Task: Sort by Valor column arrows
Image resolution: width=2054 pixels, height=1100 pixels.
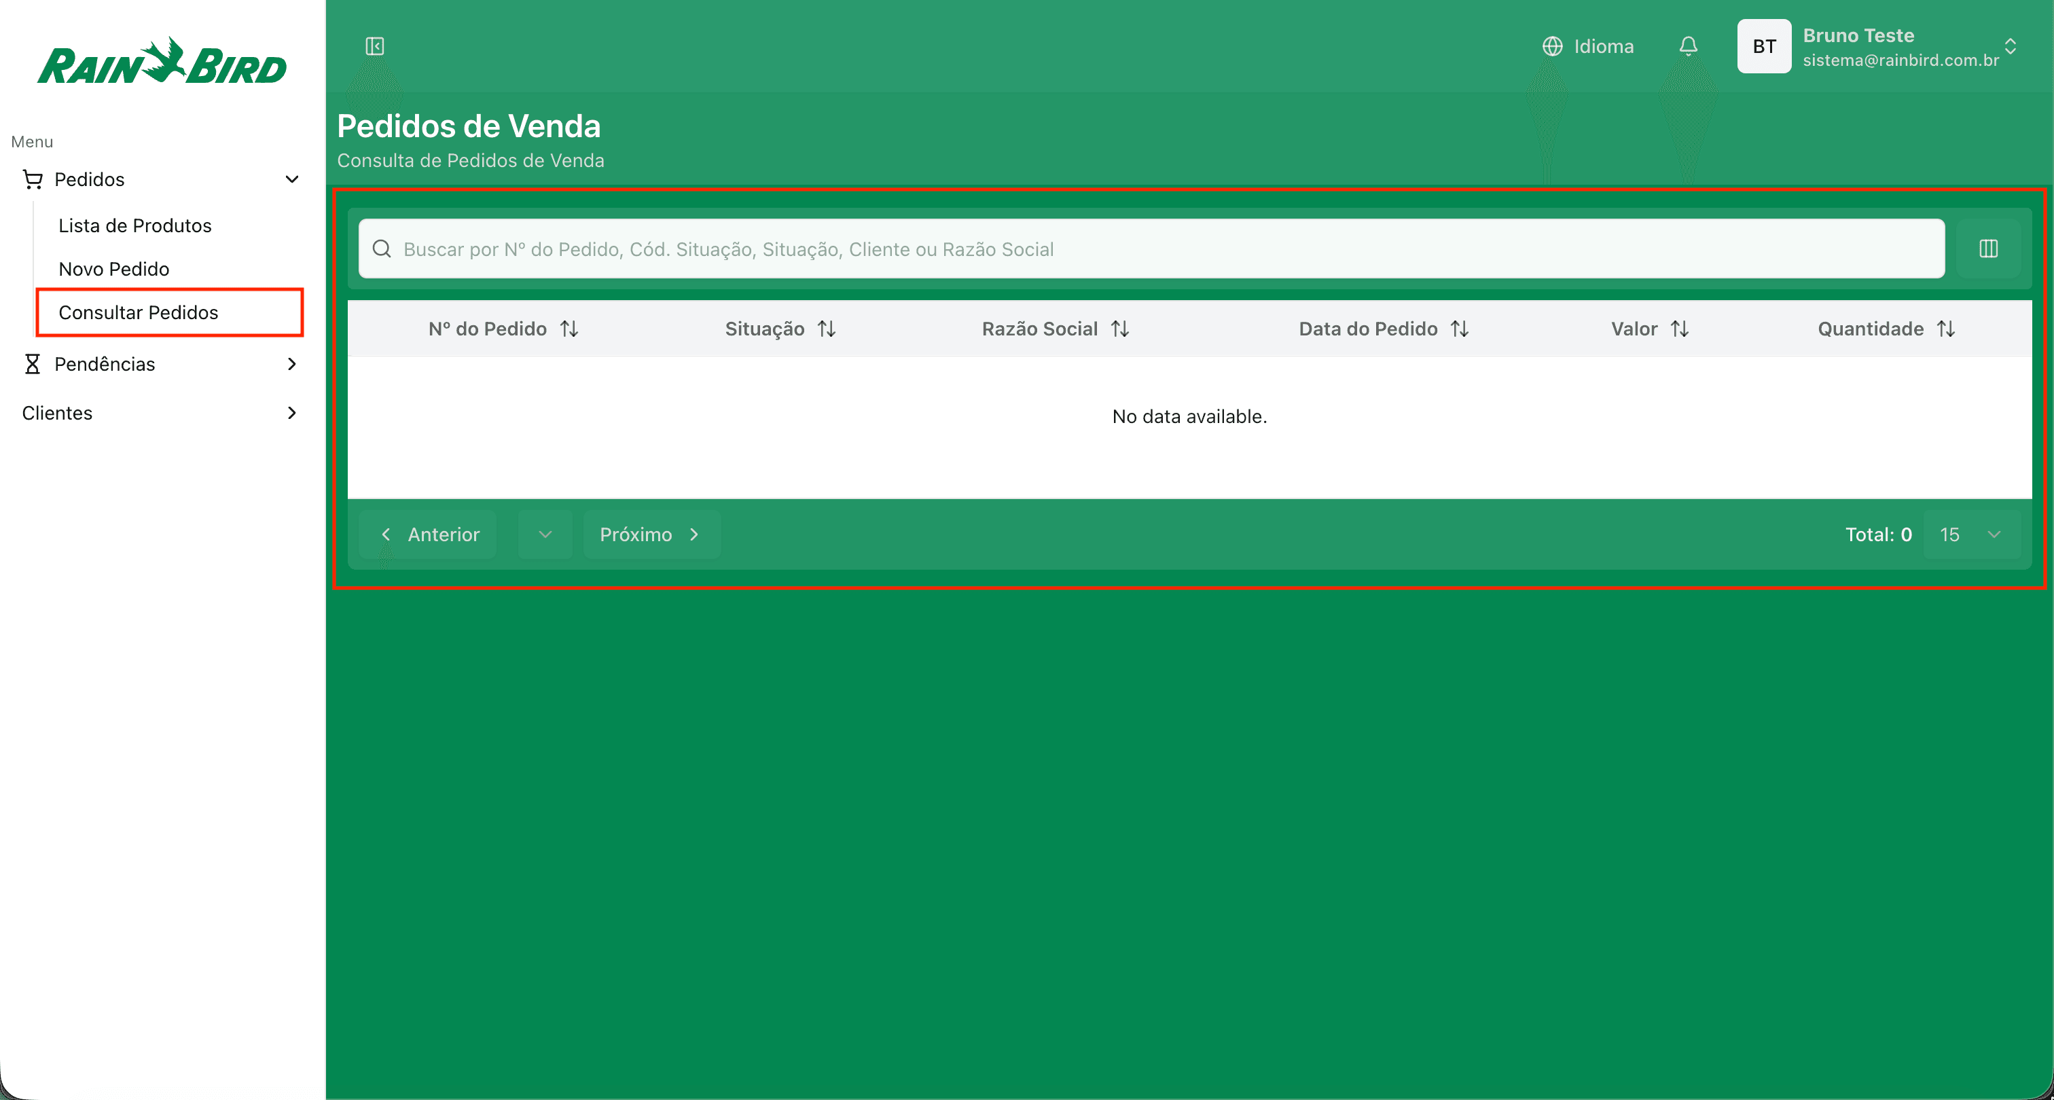Action: coord(1679,329)
